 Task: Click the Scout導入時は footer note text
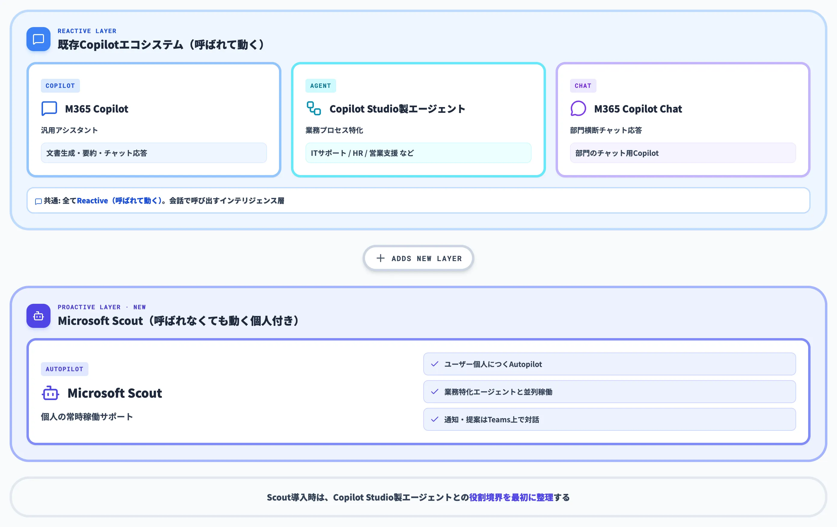[418, 498]
